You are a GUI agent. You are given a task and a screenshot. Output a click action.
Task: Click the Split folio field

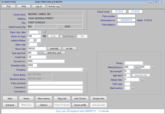click(x=127, y=75)
